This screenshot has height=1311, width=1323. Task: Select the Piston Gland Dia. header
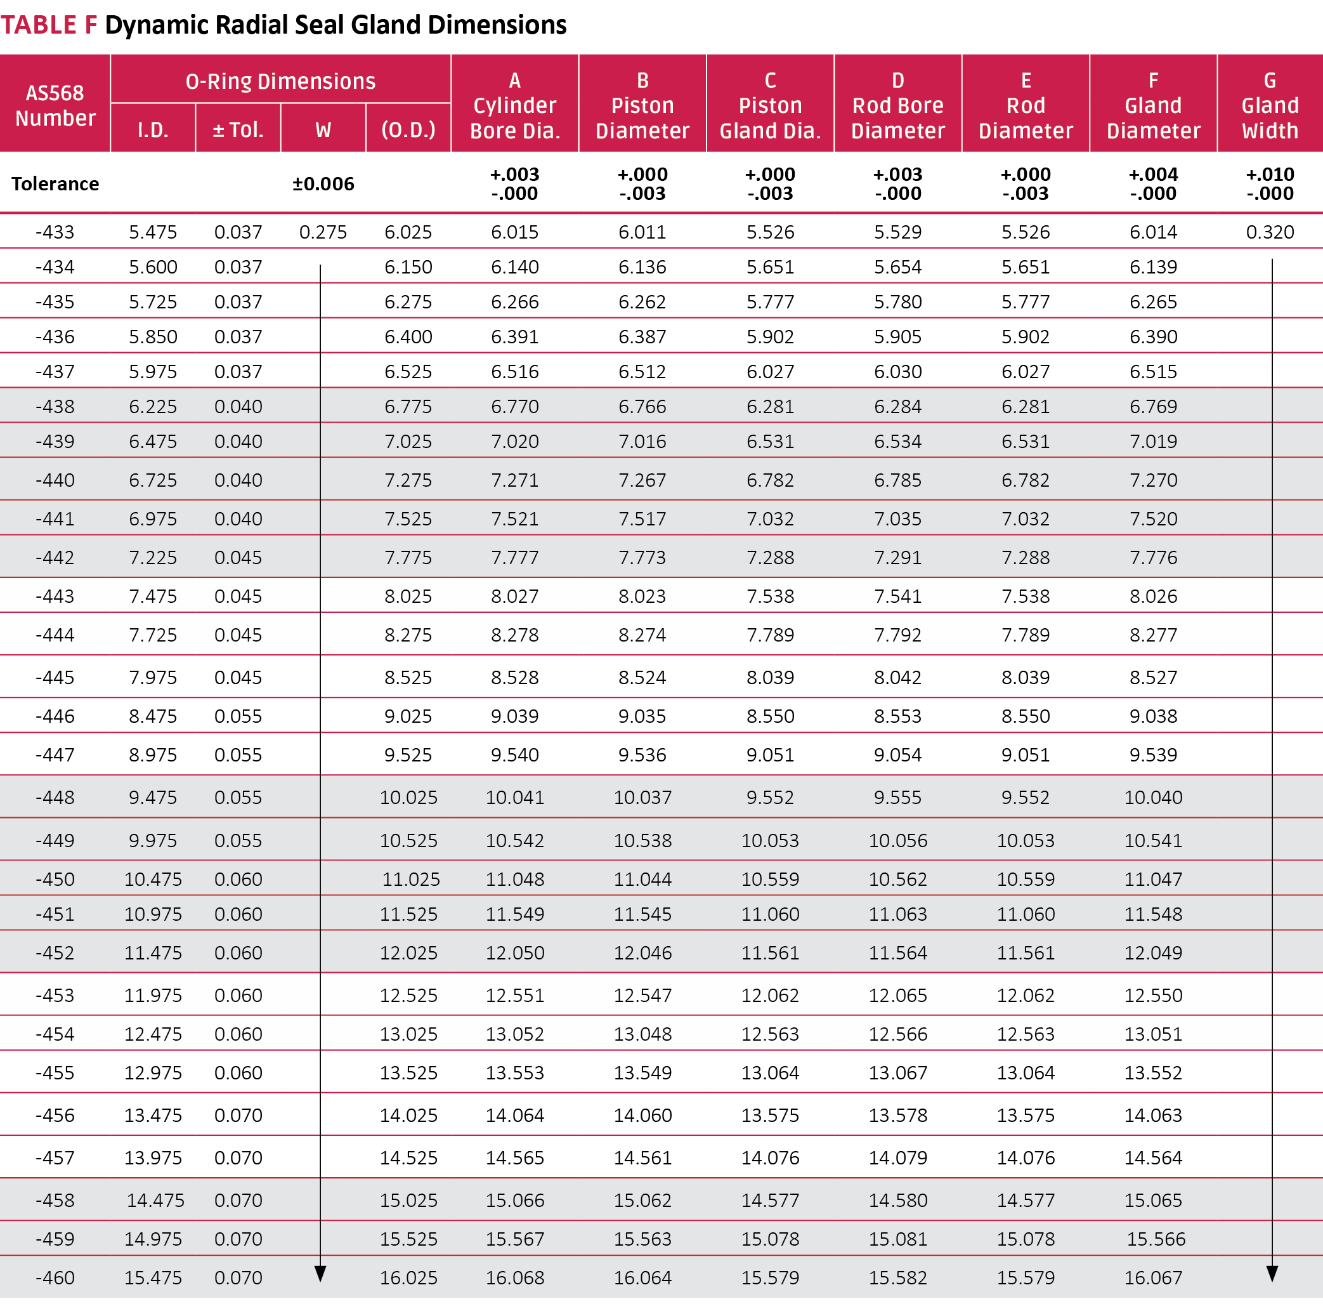coord(770,105)
